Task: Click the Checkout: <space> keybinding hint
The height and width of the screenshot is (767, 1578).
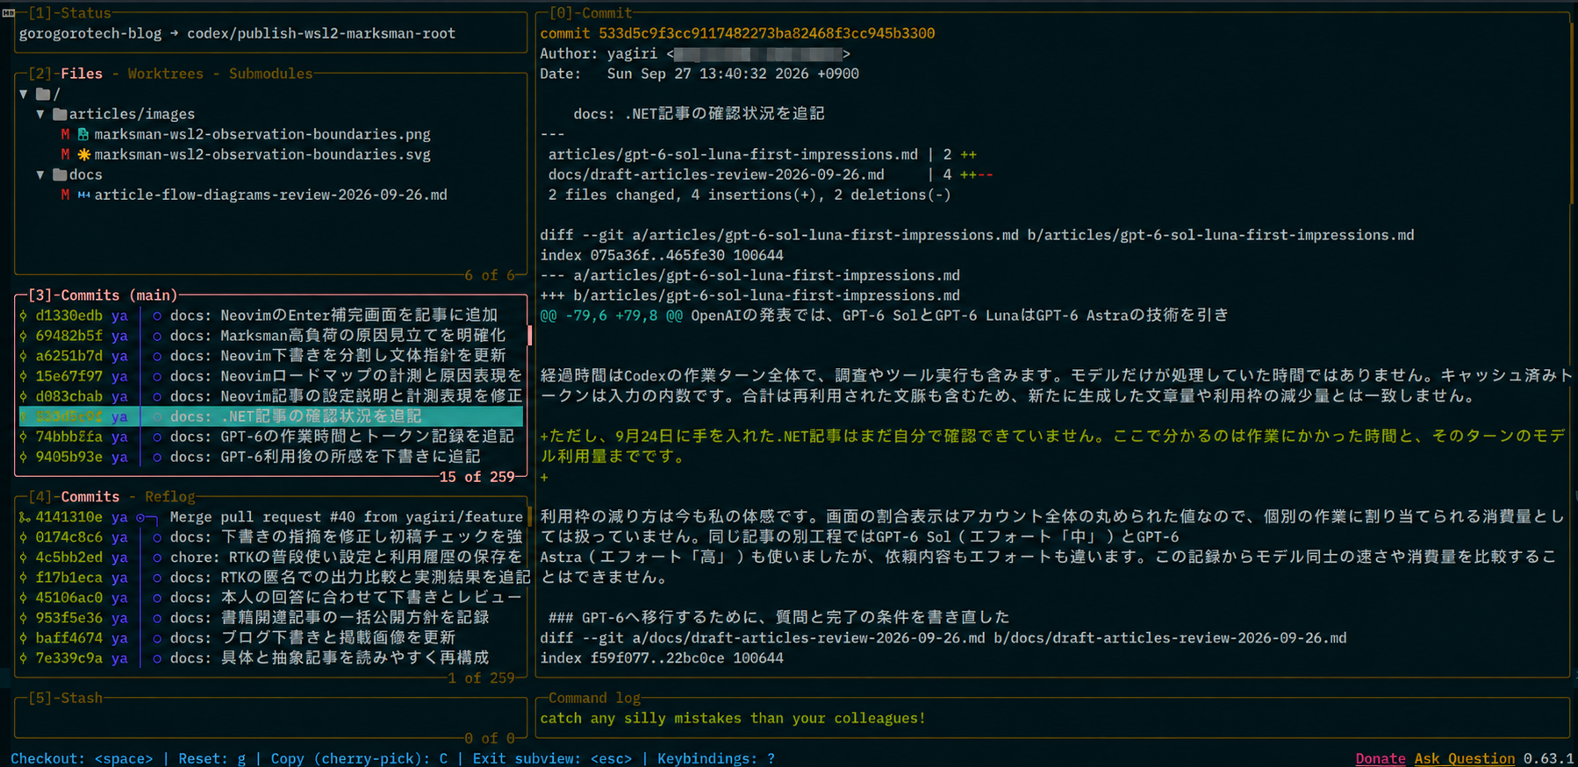Action: (82, 758)
